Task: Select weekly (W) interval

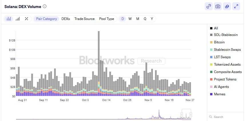Action: (130, 19)
